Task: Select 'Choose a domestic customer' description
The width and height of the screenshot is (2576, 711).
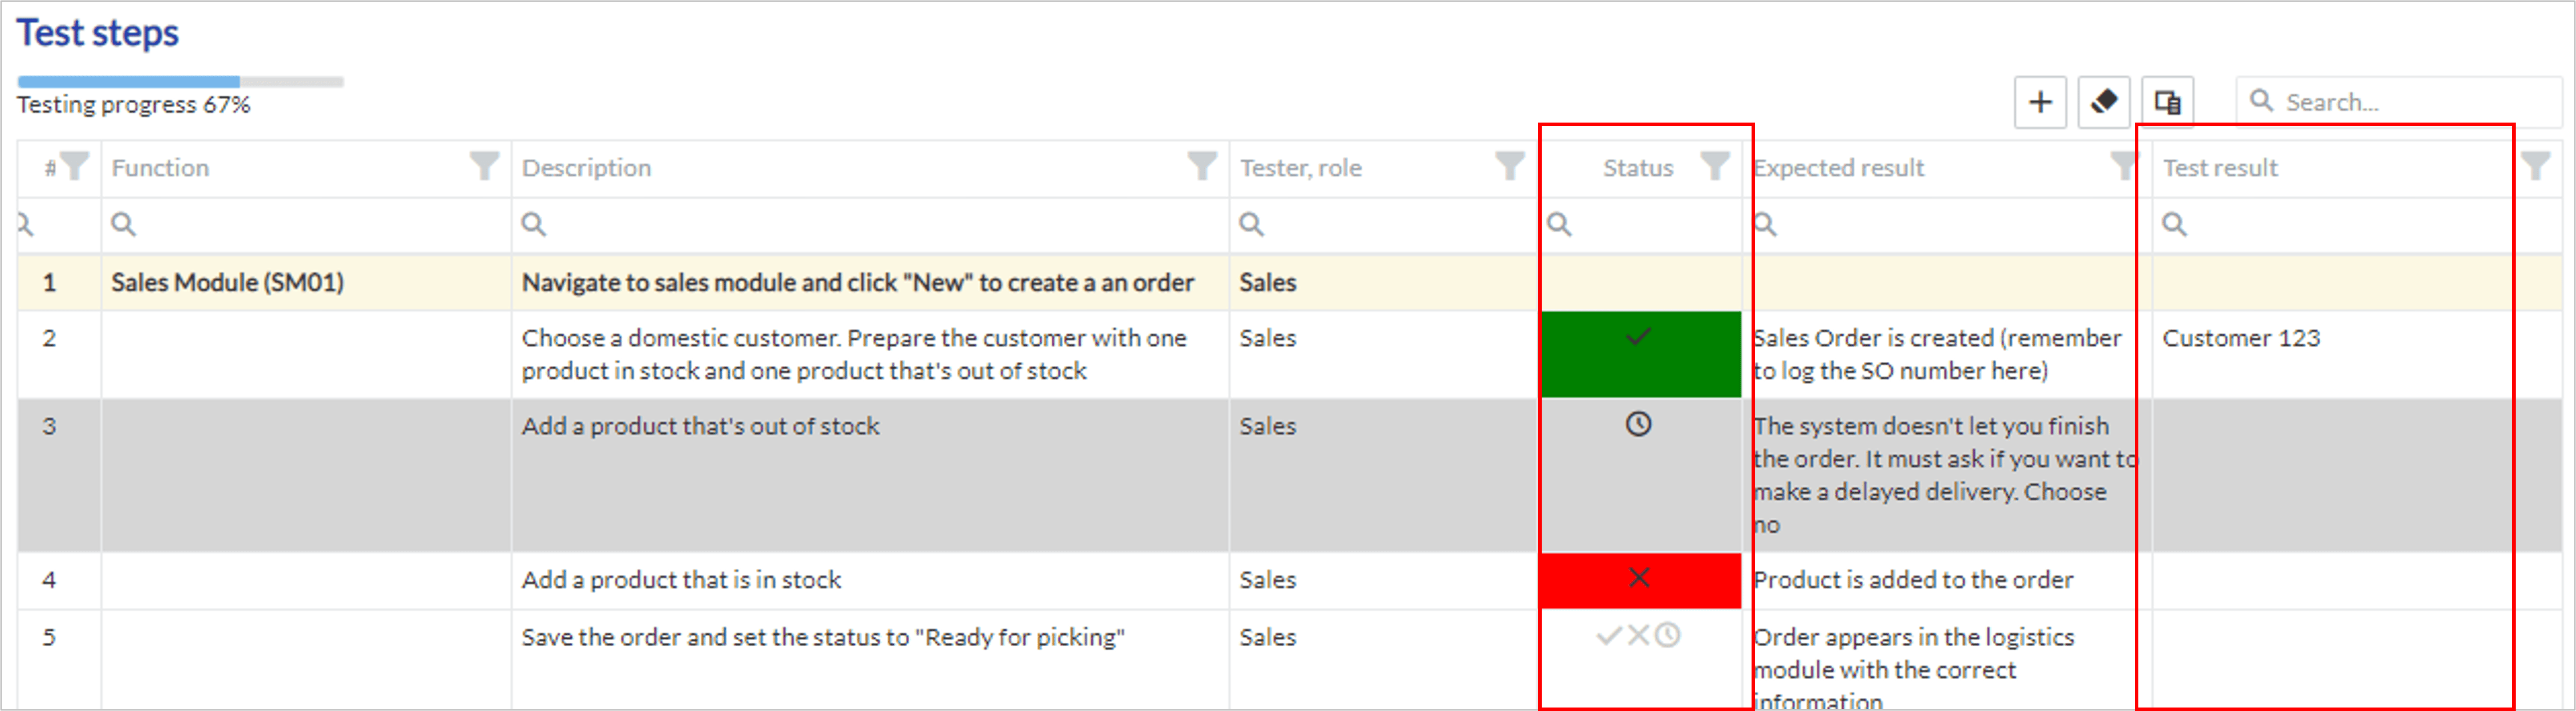Action: [870, 354]
